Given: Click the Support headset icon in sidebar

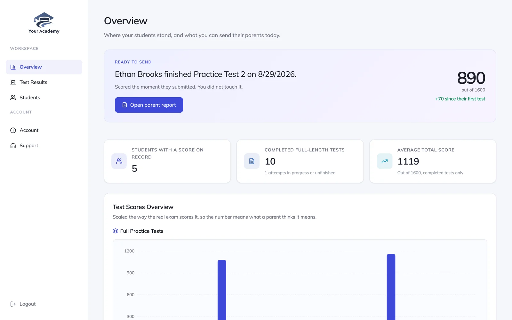Looking at the screenshot, I should tap(13, 146).
